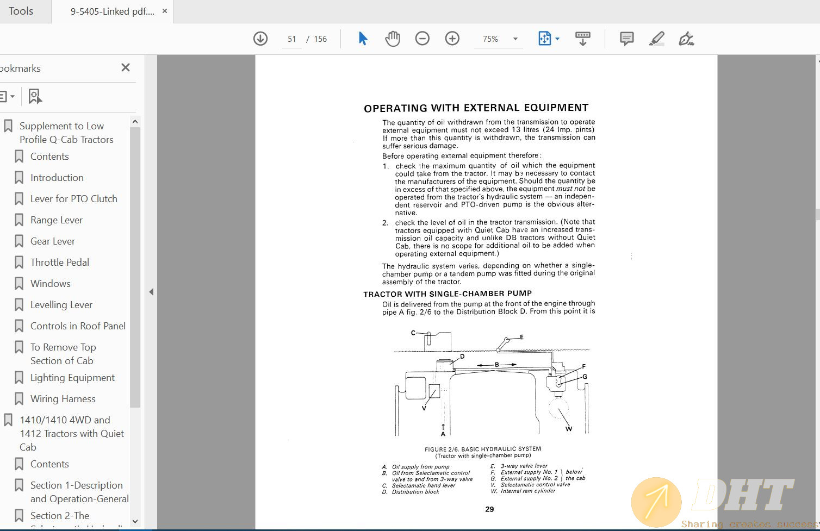Activate the Hand pan tool
The image size is (820, 531).
[393, 39]
